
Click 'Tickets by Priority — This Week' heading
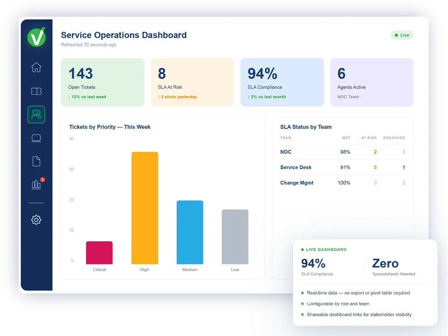pos(110,127)
